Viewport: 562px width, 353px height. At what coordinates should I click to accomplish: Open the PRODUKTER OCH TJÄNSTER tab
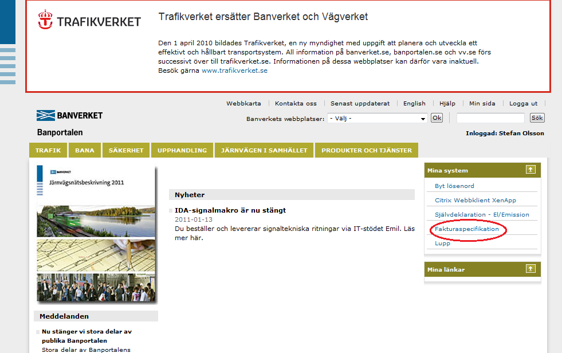click(367, 150)
